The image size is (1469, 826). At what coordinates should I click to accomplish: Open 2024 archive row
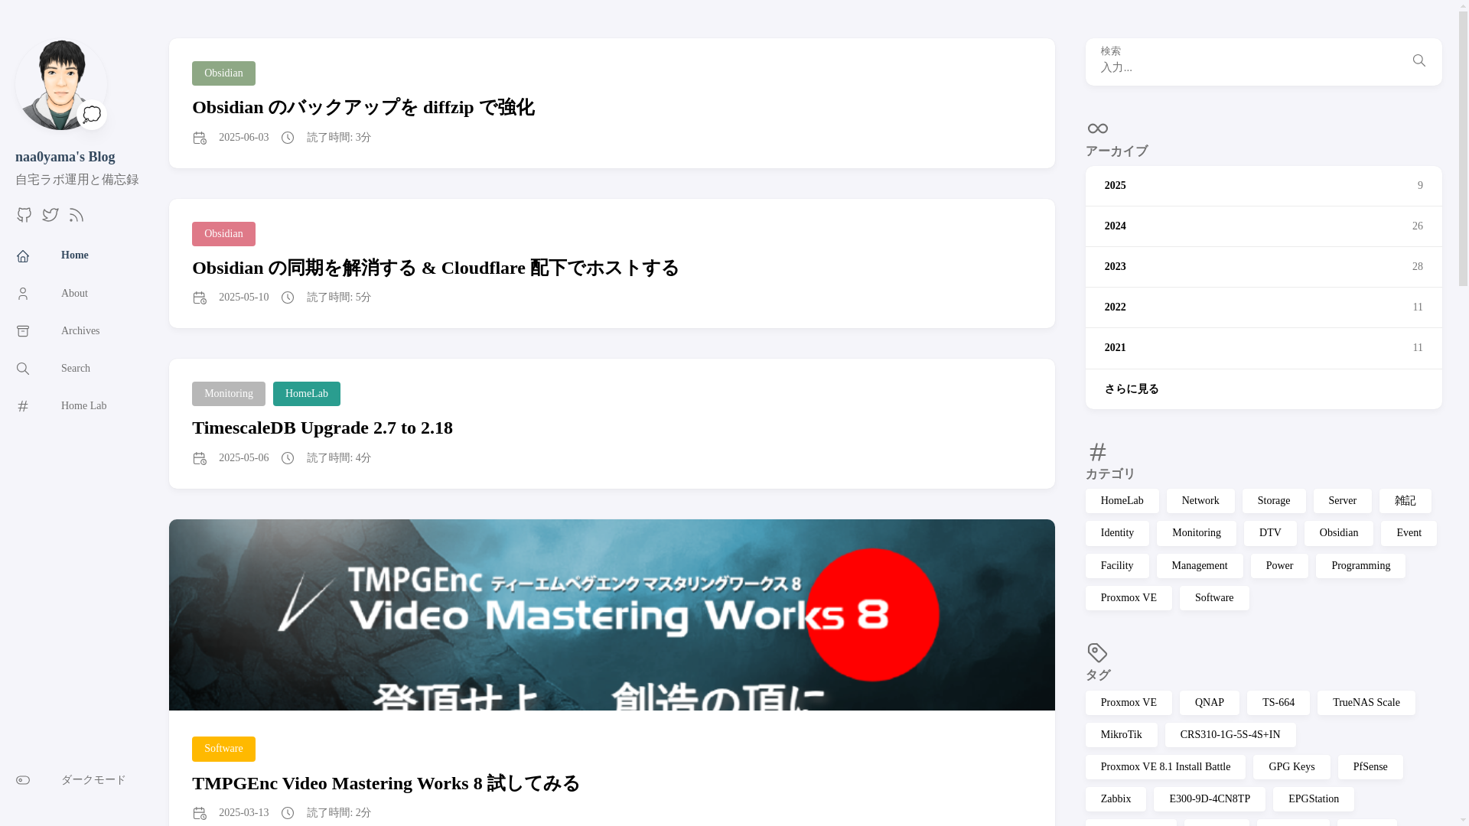pyautogui.click(x=1263, y=226)
